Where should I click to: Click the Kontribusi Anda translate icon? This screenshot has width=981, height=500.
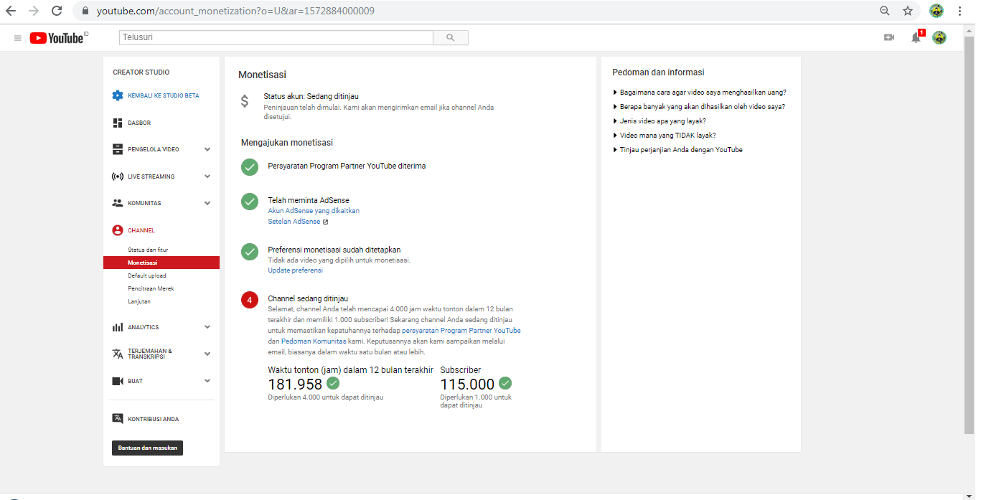[118, 418]
